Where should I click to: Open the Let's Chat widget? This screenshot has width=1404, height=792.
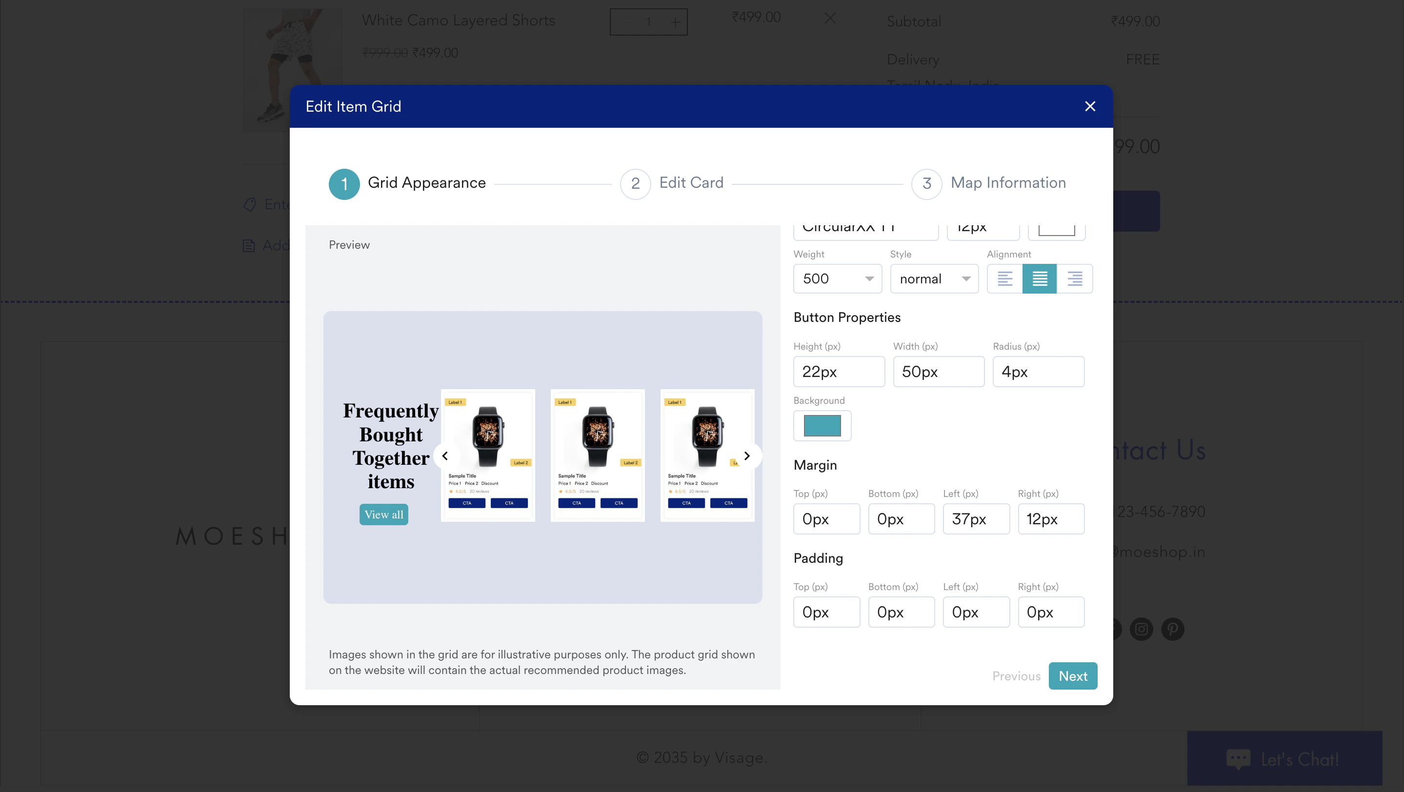(1284, 758)
